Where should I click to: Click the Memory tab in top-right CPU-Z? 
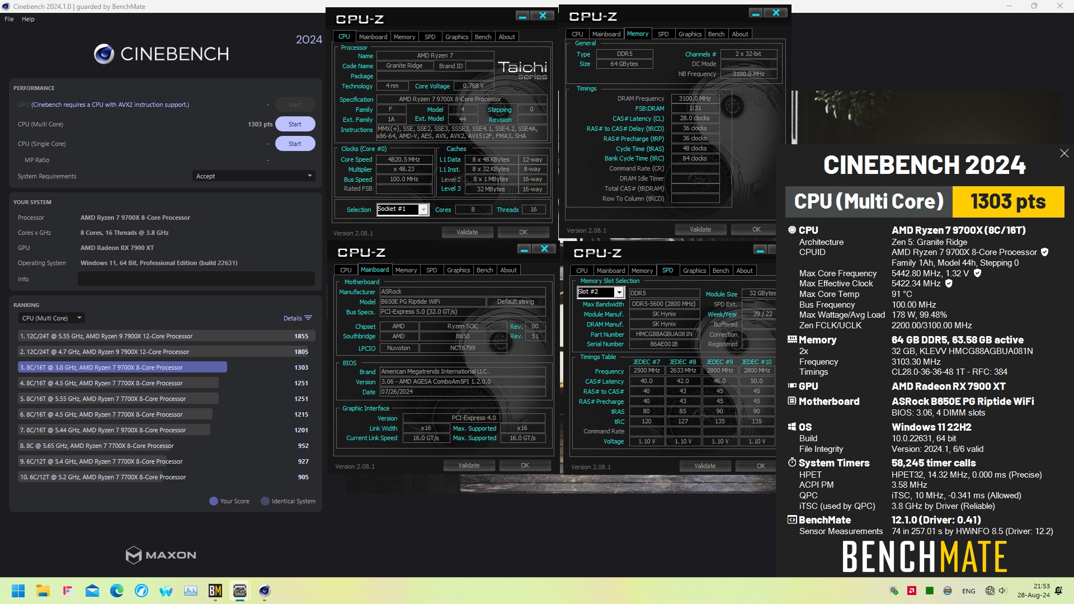point(637,34)
